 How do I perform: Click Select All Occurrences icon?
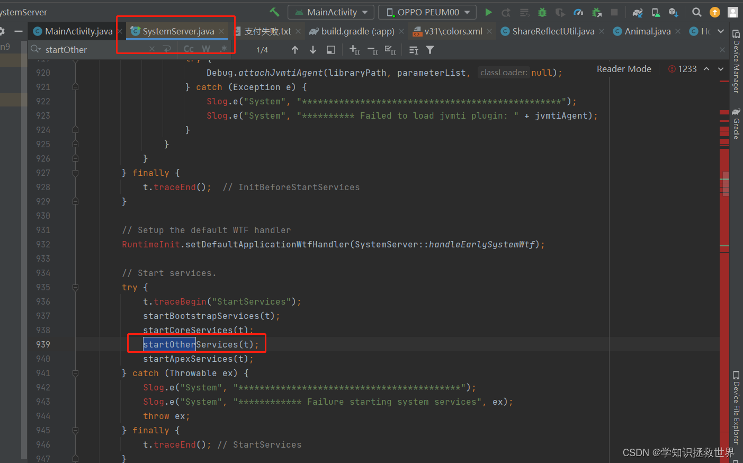click(x=390, y=50)
